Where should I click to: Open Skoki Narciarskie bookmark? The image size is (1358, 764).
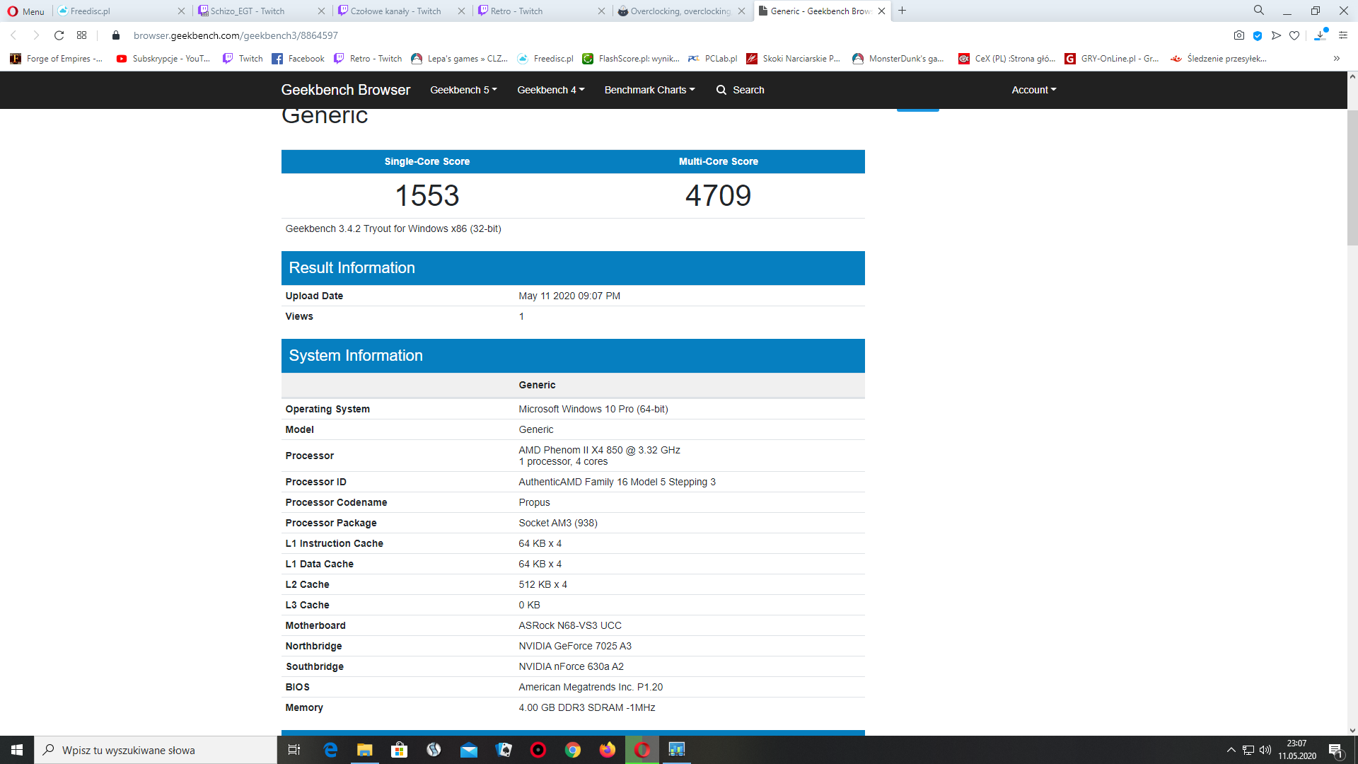point(794,59)
